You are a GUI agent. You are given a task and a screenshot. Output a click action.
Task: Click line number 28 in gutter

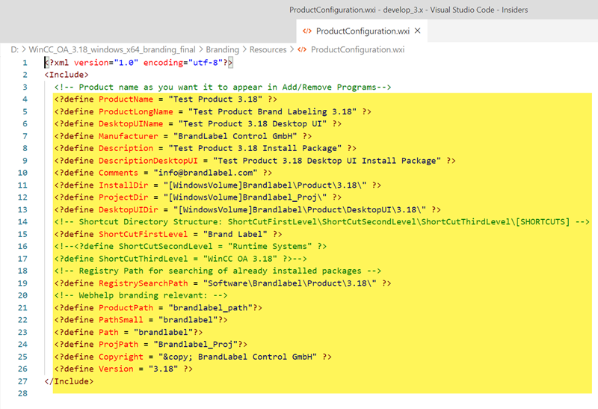click(22, 393)
